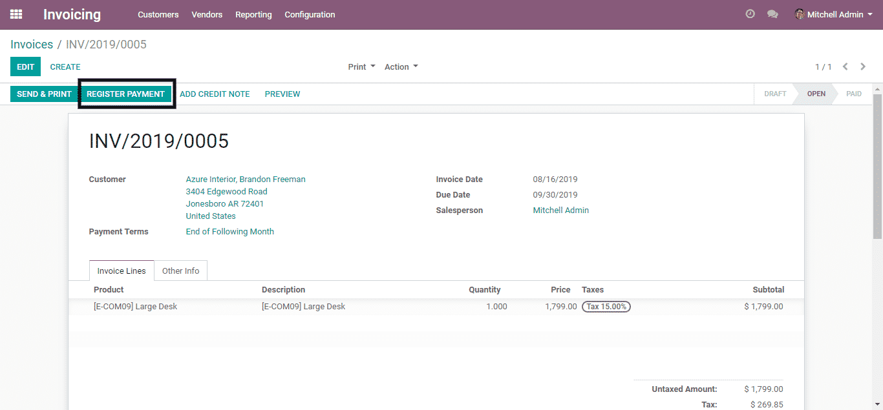Expand the Print dropdown

[x=361, y=67]
